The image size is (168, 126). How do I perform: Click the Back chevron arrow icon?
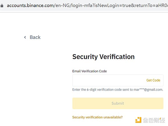point(25,37)
